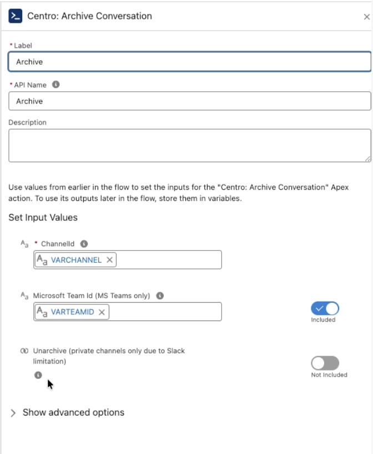Select the VARCHANNEL variable pill
373x454 pixels.
pos(75,260)
